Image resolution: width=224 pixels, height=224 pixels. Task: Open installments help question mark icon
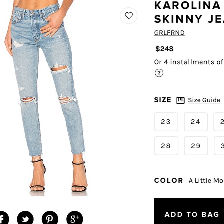pyautogui.click(x=159, y=73)
